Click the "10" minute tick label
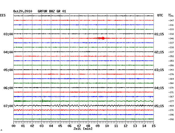 tap(107, 126)
